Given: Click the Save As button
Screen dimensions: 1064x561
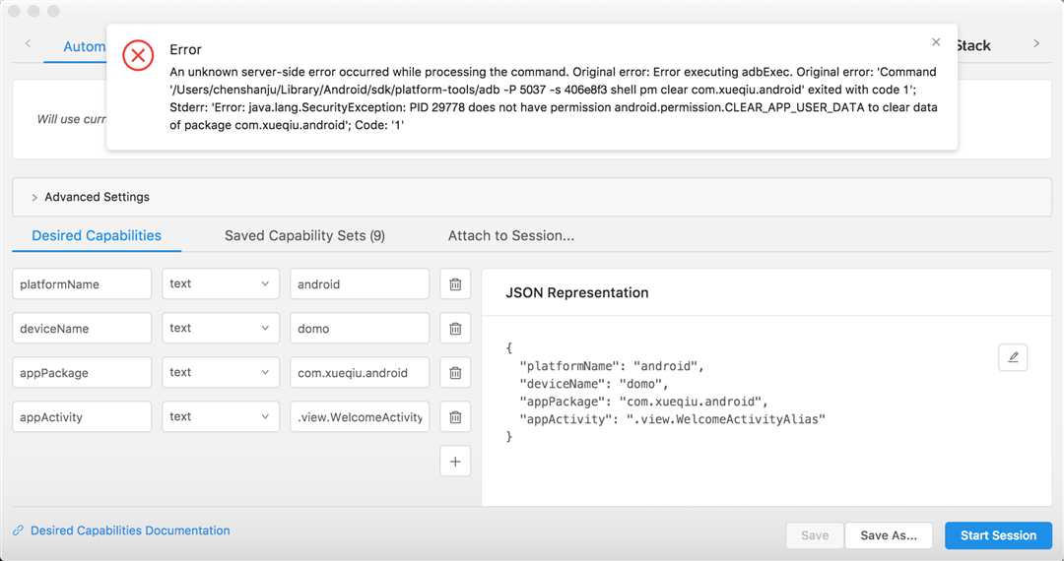Looking at the screenshot, I should (x=889, y=535).
